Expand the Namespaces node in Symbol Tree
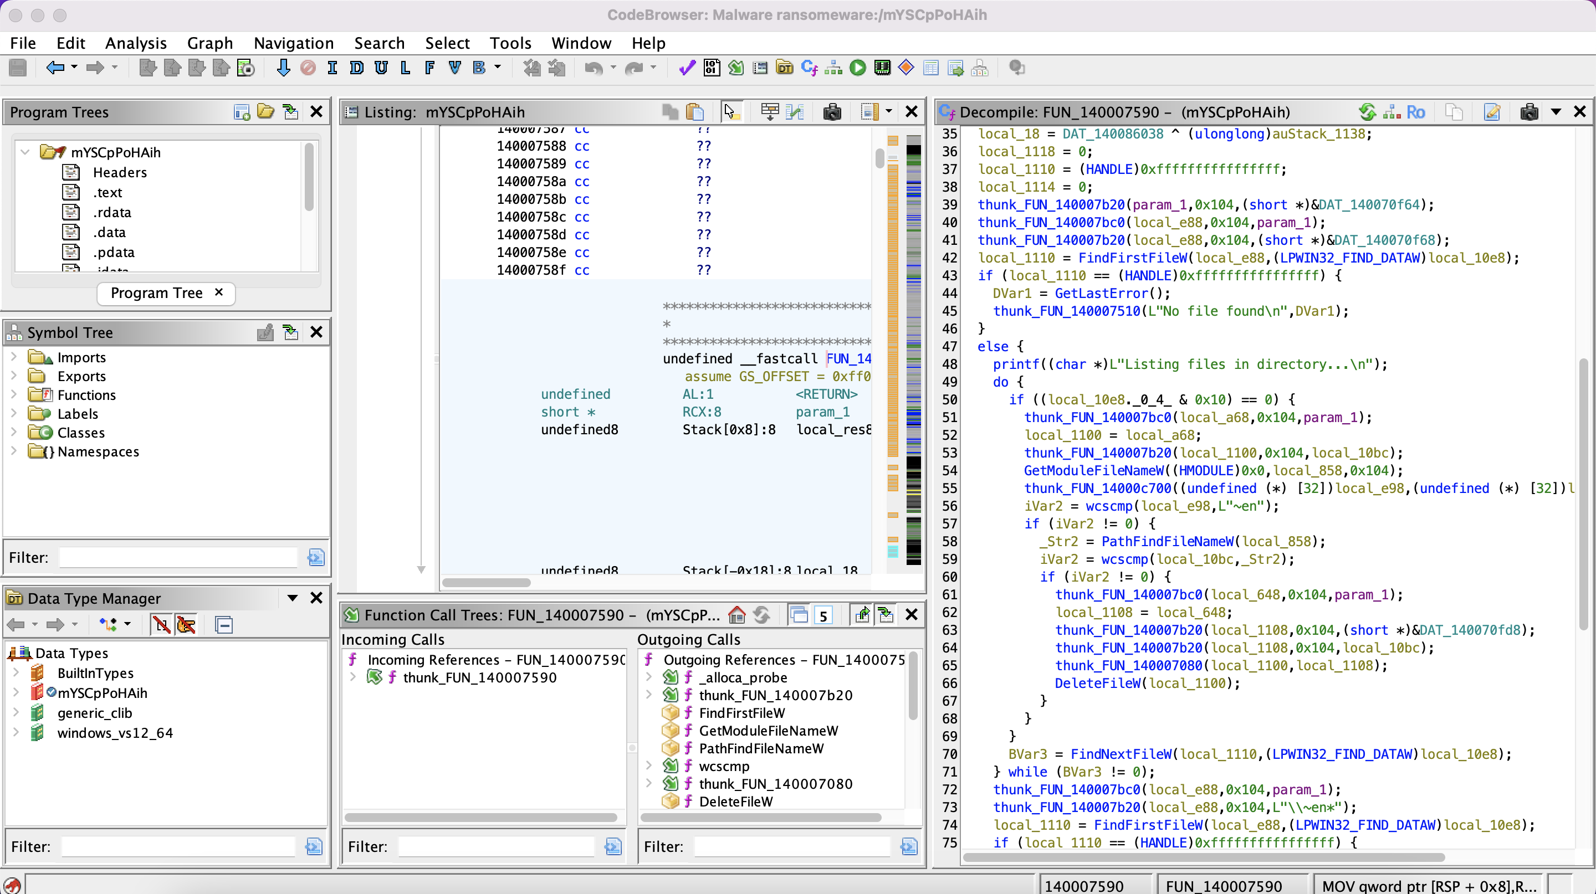This screenshot has height=894, width=1596. click(x=14, y=451)
